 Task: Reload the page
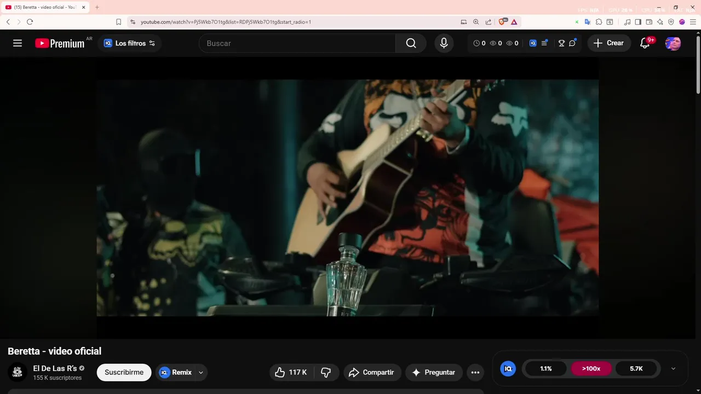[30, 22]
